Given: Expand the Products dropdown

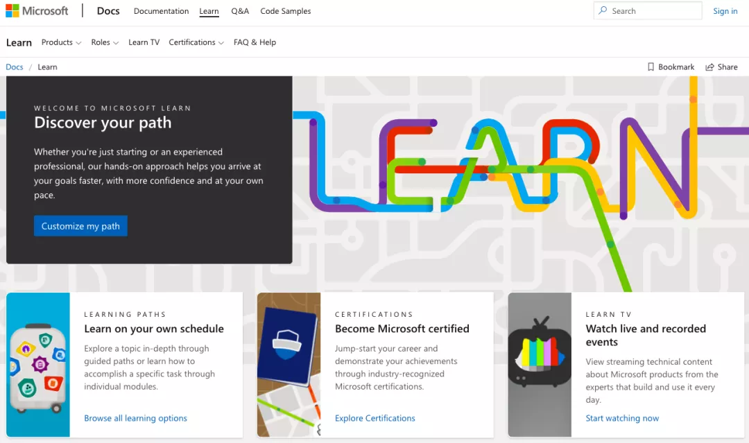Looking at the screenshot, I should coord(61,42).
